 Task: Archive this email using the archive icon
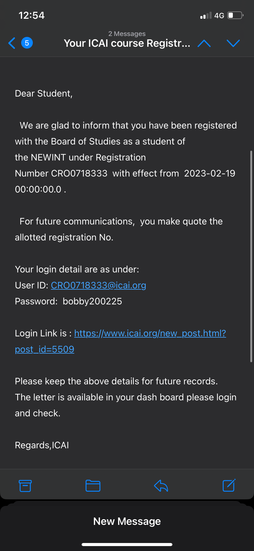coord(25,486)
